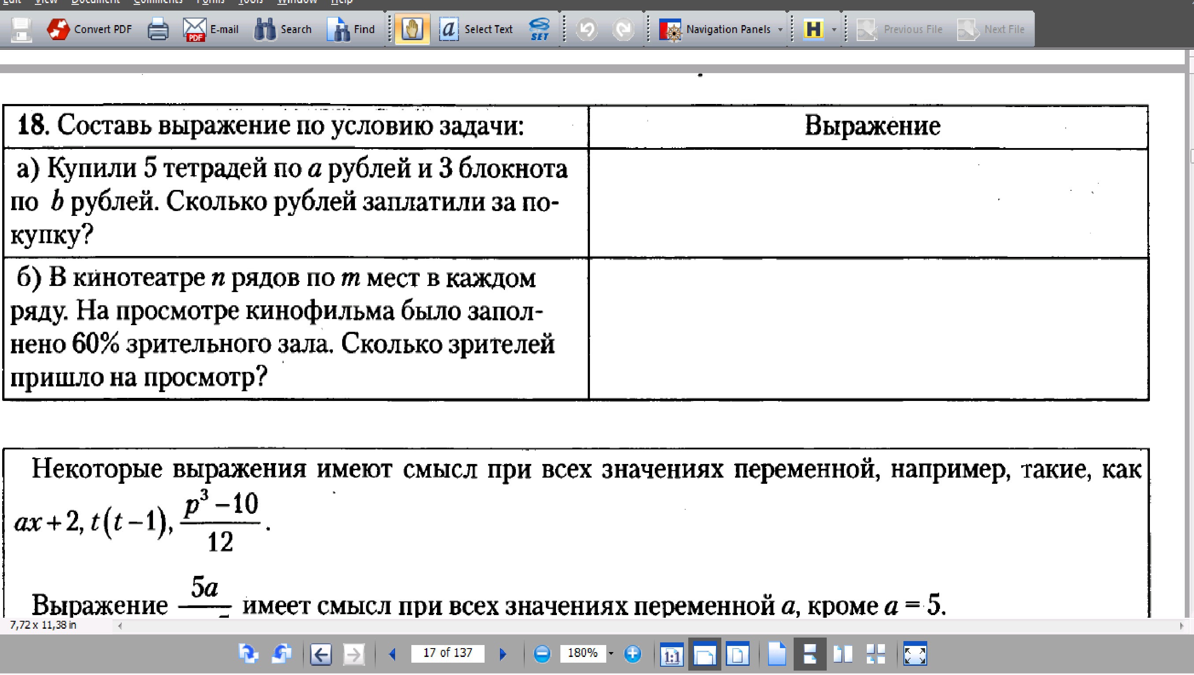This screenshot has width=1194, height=675.
Task: Enable continuous page layout mode
Action: tap(810, 654)
